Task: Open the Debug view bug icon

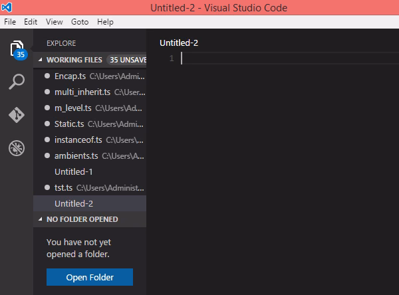Action: click(17, 147)
